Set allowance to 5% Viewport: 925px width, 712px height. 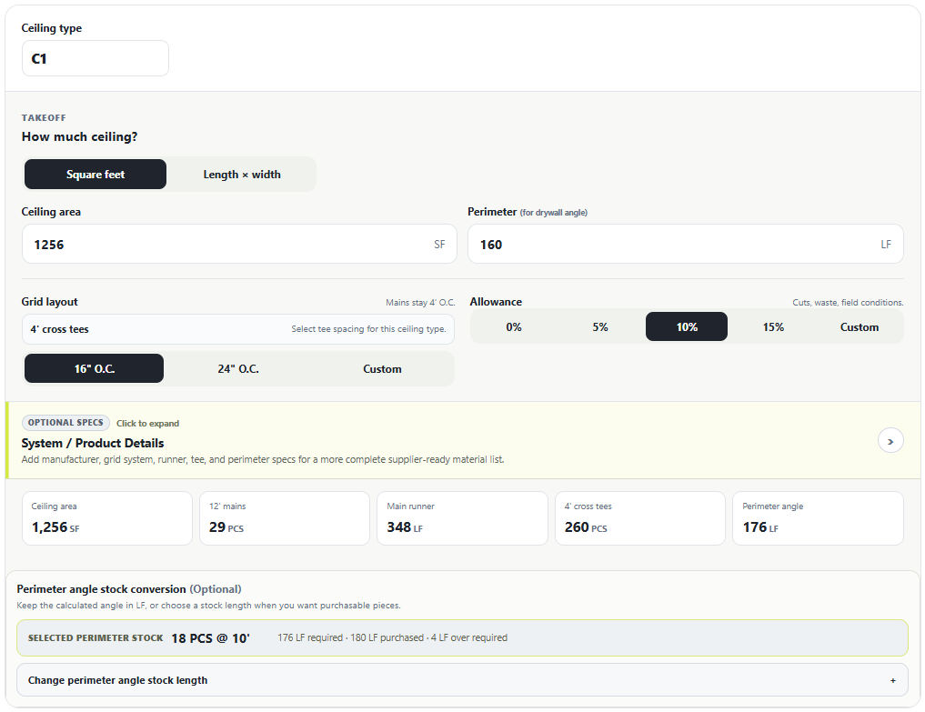tap(600, 326)
